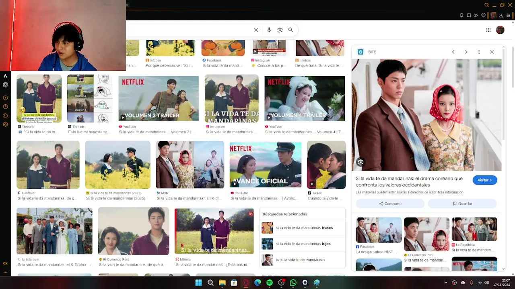Open the GX corner icon in the sidebar
The height and width of the screenshot is (289, 515).
pyautogui.click(x=5, y=263)
